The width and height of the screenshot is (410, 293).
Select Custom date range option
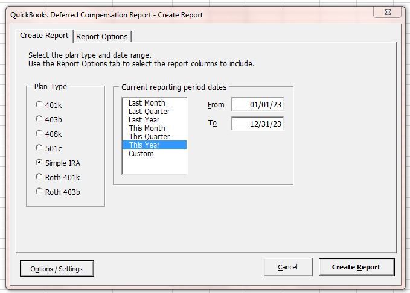(x=141, y=154)
